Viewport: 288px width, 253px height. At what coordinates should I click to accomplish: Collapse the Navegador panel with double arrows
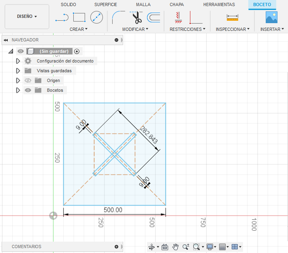(x=6, y=40)
